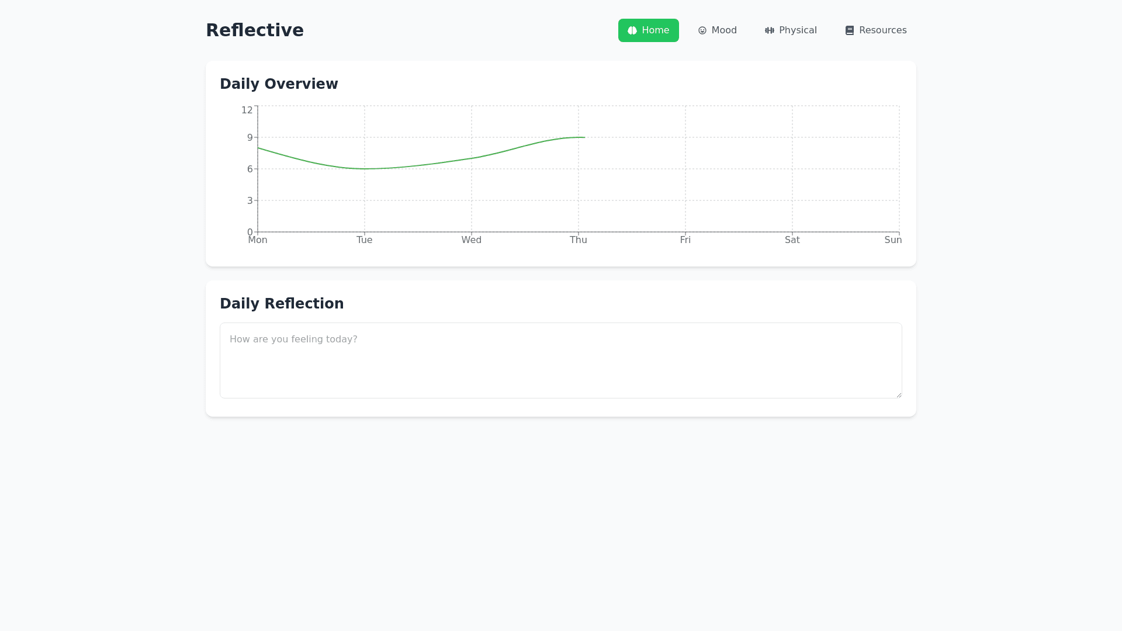The width and height of the screenshot is (1122, 631).
Task: Open the Mood tab
Action: [717, 30]
